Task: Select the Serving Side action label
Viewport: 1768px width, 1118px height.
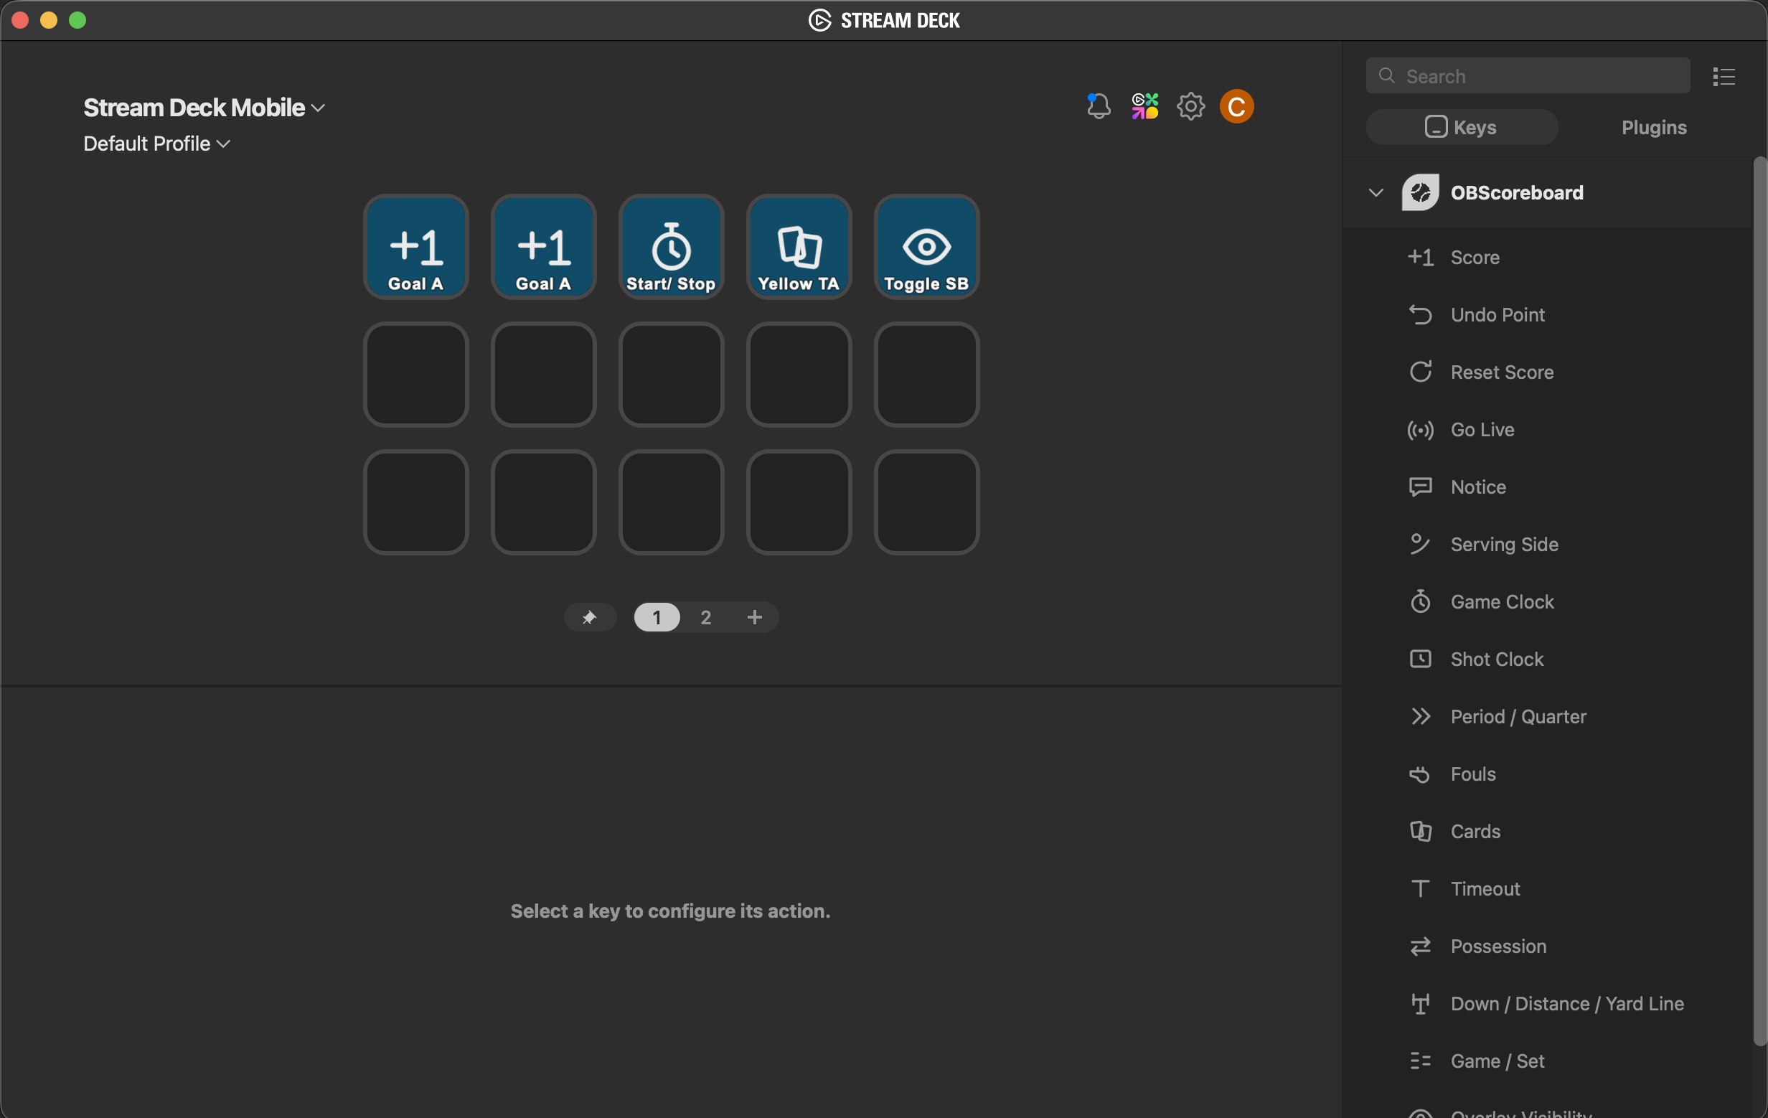Action: click(1505, 545)
